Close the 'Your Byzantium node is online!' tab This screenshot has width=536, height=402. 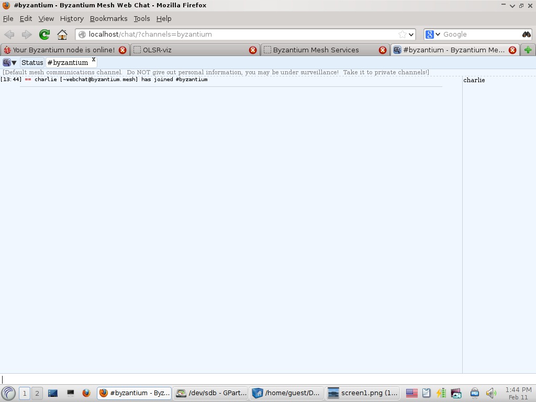(x=122, y=50)
